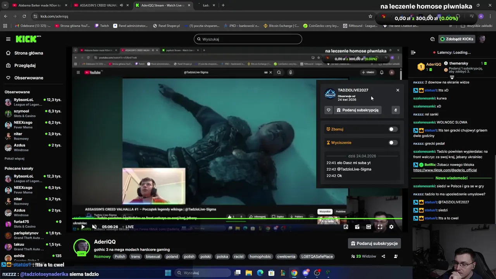Expand Pokaż więcej in sidebar
The height and width of the screenshot is (279, 496).
pos(14,158)
